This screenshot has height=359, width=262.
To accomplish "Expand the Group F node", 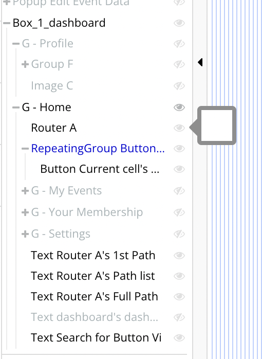I will pyautogui.click(x=25, y=64).
